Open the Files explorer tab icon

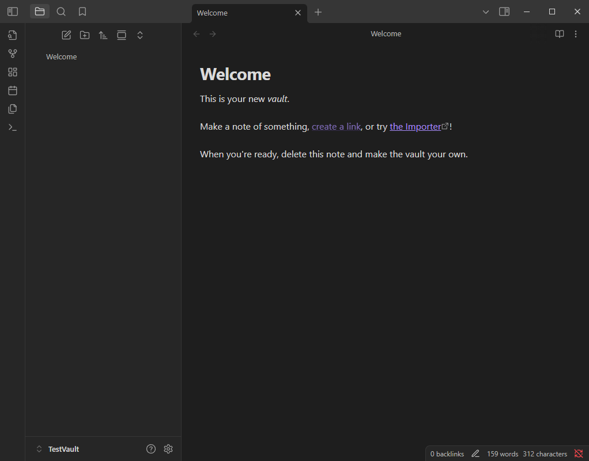(x=39, y=12)
